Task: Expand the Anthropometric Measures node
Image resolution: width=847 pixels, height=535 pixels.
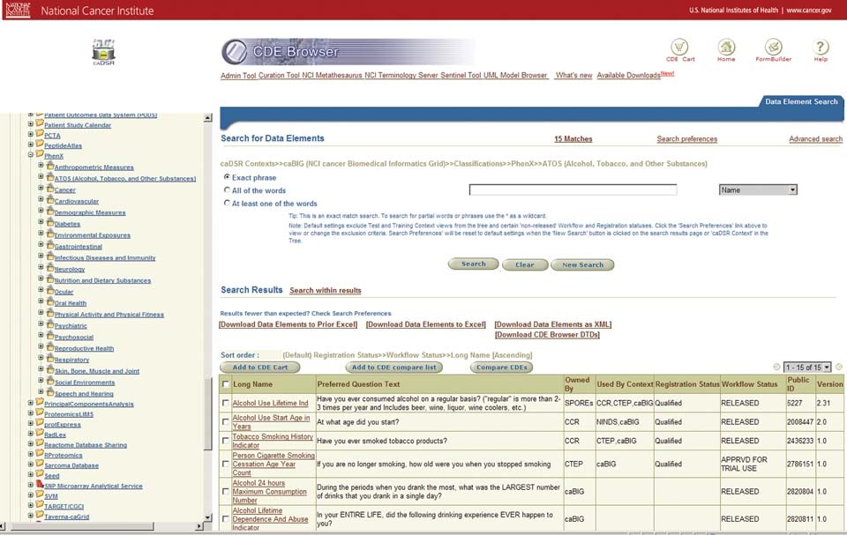Action: (41, 166)
